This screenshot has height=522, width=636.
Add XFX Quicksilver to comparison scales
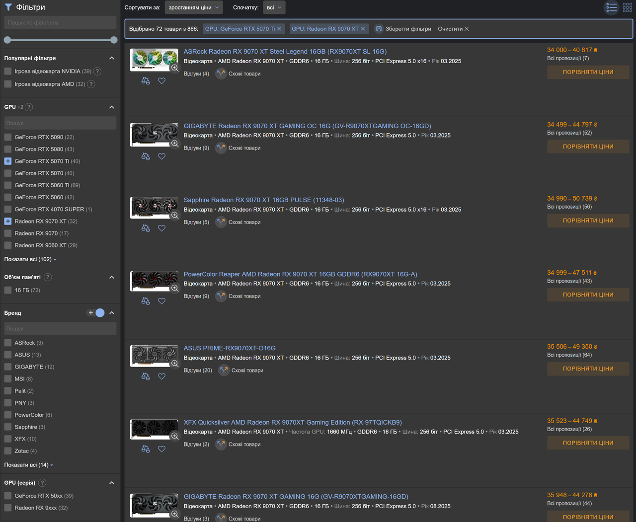coord(146,449)
